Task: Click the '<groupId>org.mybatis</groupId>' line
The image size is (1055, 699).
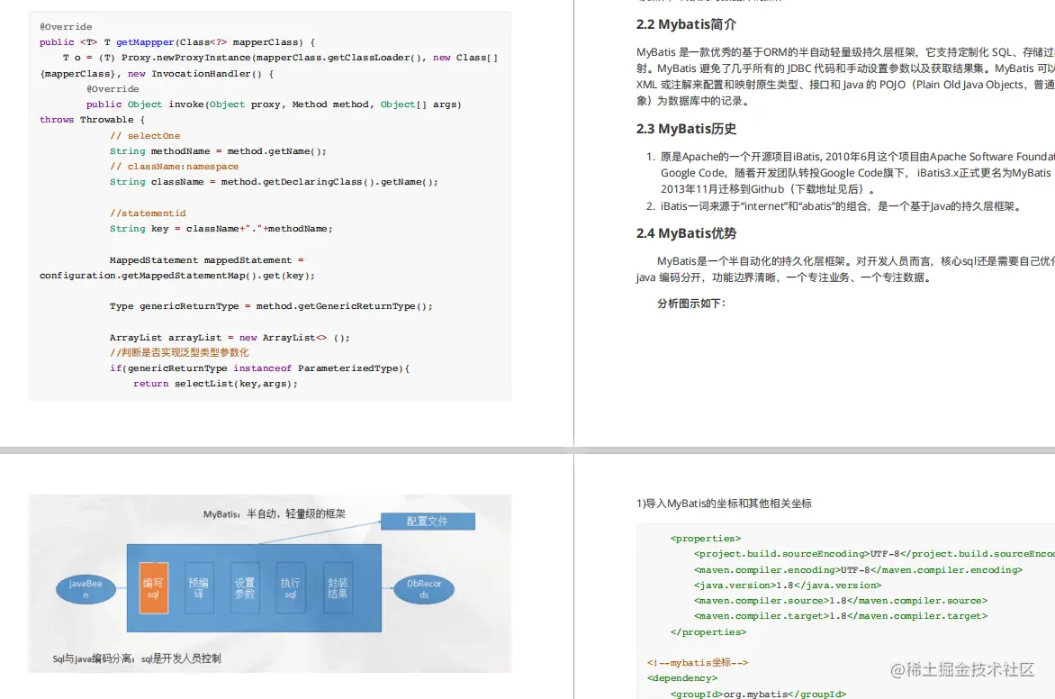Action: point(758,693)
